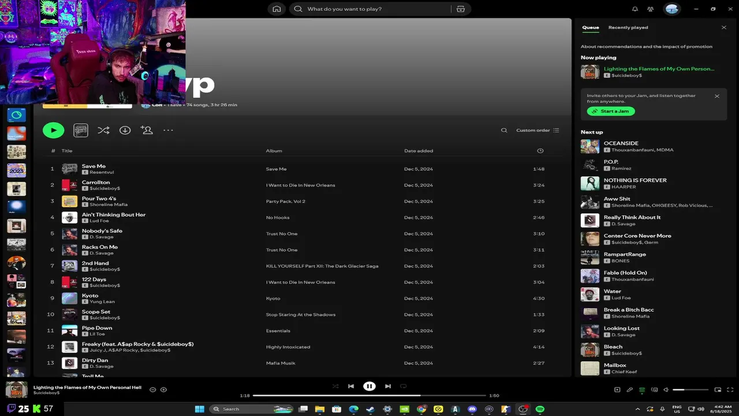739x416 pixels.
Task: Sort by Date added column header
Action: [419, 151]
